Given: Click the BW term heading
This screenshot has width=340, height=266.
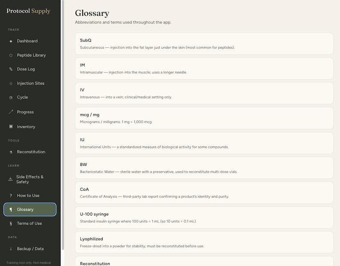Looking at the screenshot, I should coord(84,164).
